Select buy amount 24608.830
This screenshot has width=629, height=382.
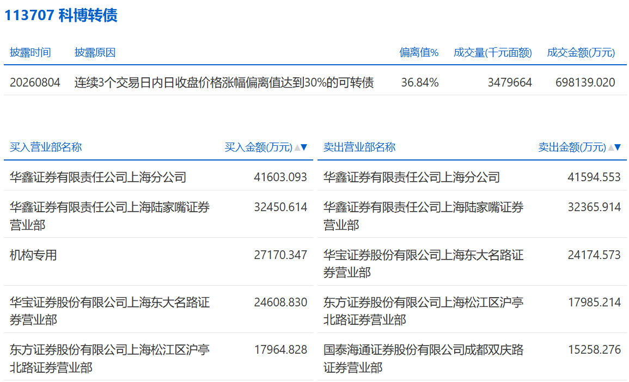280,302
